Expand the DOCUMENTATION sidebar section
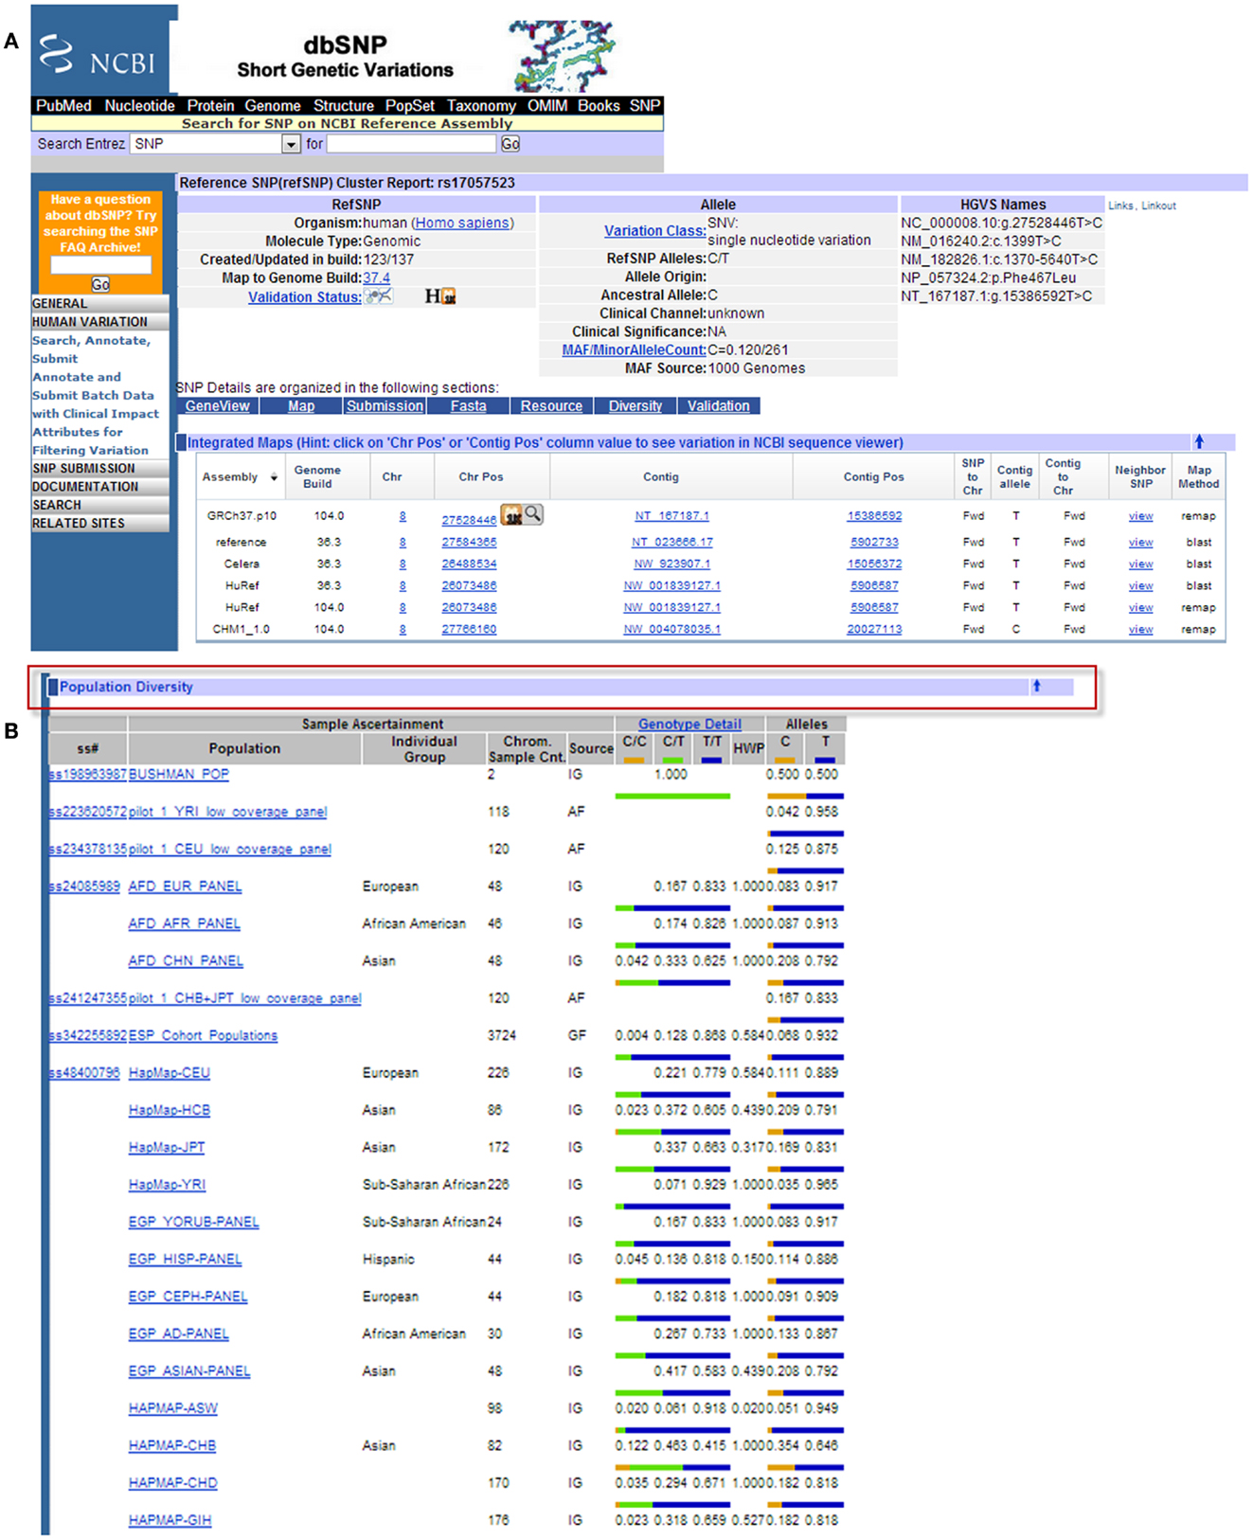This screenshot has width=1253, height=1540. (x=100, y=486)
